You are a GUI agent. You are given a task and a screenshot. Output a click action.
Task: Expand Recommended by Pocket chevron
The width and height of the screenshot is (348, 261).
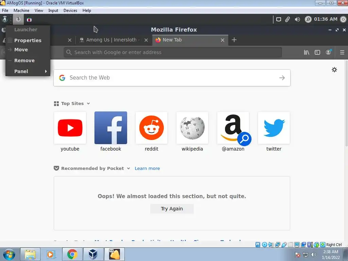128,168
